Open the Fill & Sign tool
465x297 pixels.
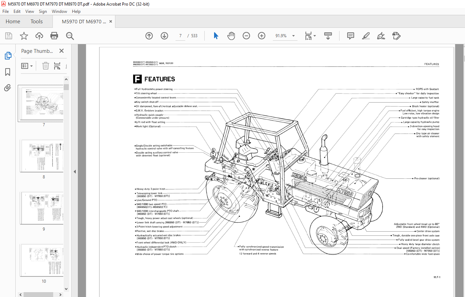click(381, 36)
